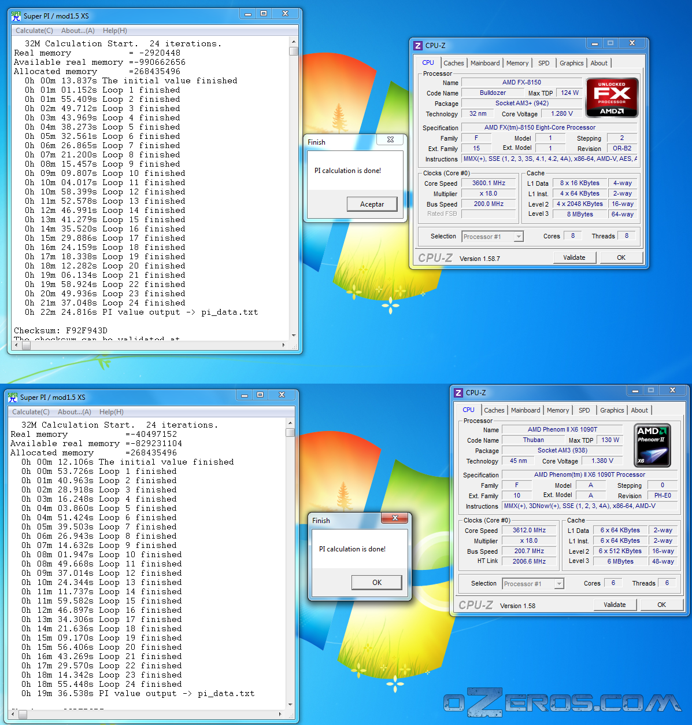Image resolution: width=692 pixels, height=725 pixels.
Task: Maximize the bottom Super PI window
Action: 260,395
